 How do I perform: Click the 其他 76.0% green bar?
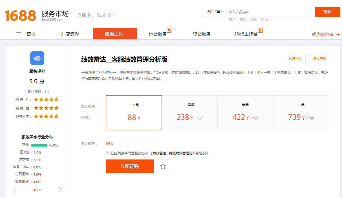(x=39, y=145)
